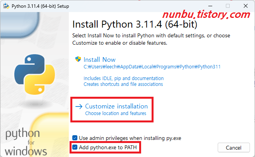Click the Cancel button

click(234, 148)
